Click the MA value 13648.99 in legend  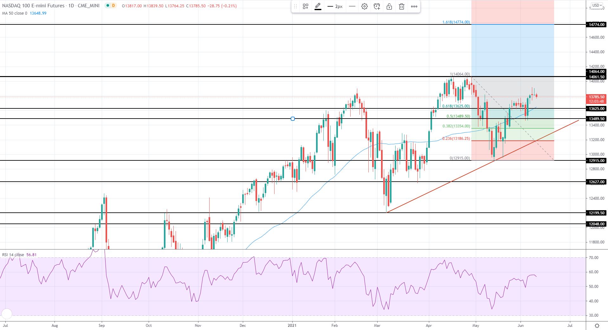[x=38, y=13]
